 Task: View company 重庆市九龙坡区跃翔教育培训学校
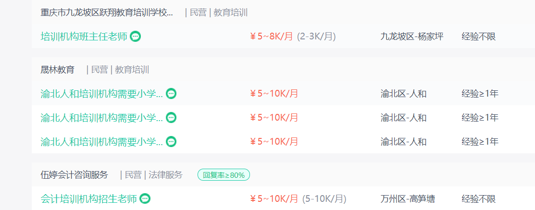coord(107,13)
